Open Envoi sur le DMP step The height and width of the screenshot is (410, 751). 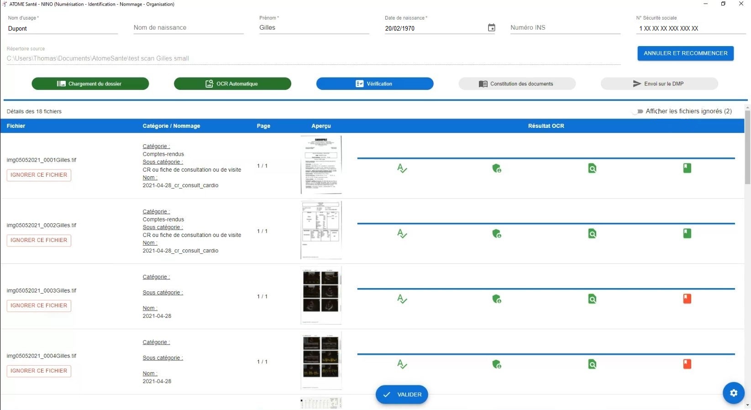pyautogui.click(x=659, y=84)
